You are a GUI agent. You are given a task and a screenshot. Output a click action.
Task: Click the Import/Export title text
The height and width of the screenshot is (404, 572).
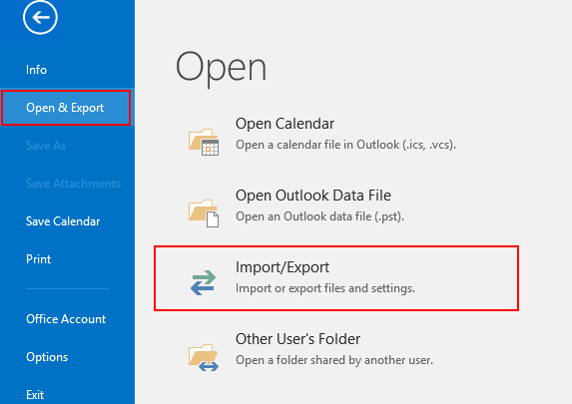(283, 267)
